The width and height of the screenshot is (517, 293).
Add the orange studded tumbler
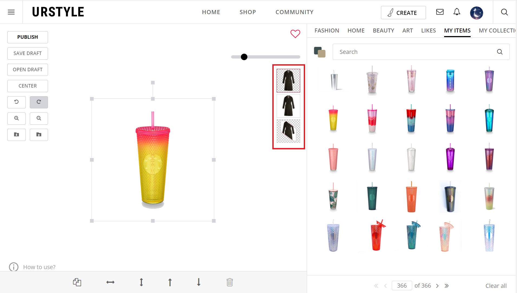(411, 197)
